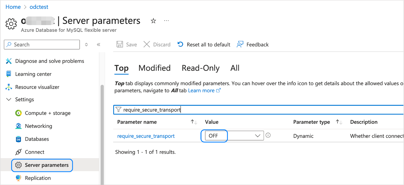The image size is (404, 185).
Task: Open the Learning center page
Action: 33,74
